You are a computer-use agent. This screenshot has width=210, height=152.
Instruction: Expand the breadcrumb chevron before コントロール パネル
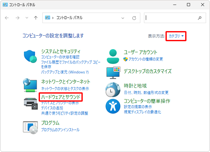(53, 18)
